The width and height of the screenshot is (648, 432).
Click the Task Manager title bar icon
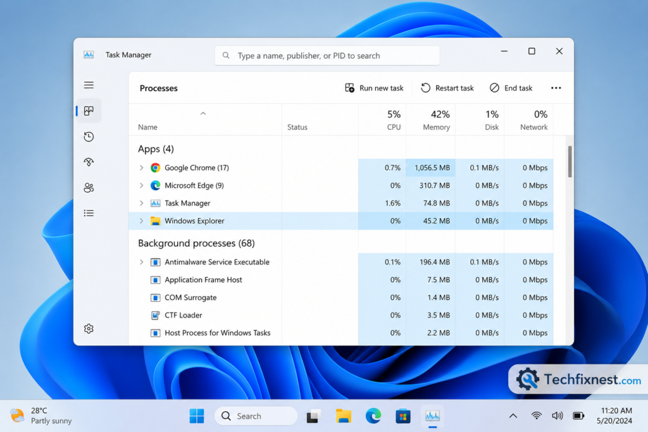(89, 55)
